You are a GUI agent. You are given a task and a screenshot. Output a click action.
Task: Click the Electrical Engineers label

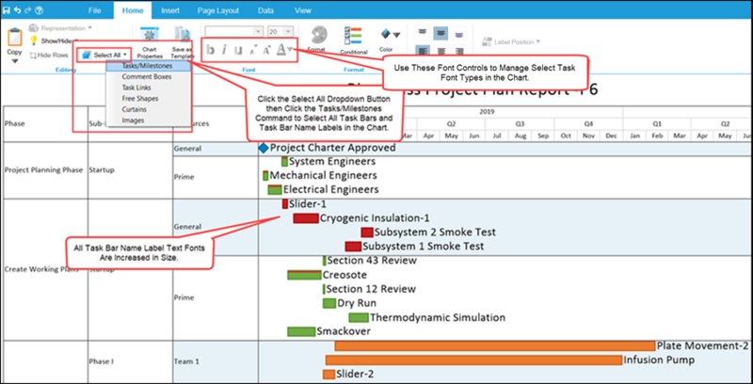click(x=331, y=189)
